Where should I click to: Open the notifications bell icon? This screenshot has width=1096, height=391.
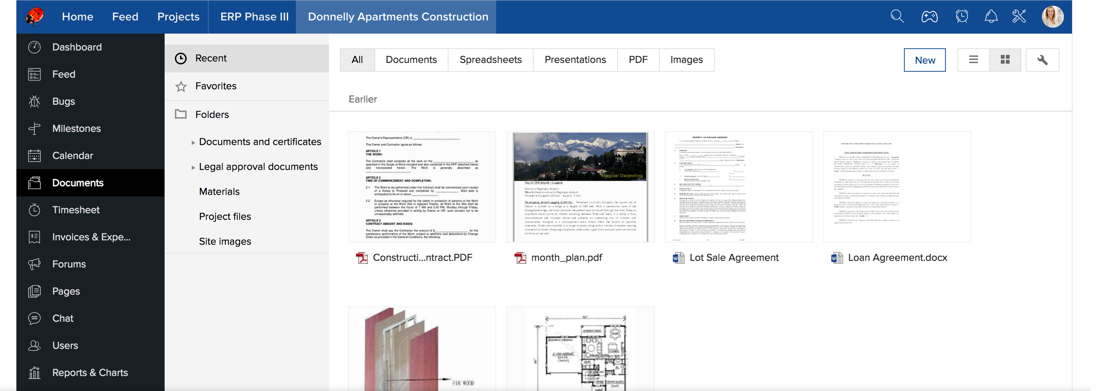point(991,16)
